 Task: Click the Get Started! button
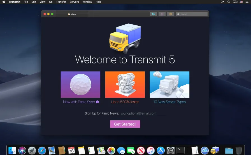[x=125, y=124]
